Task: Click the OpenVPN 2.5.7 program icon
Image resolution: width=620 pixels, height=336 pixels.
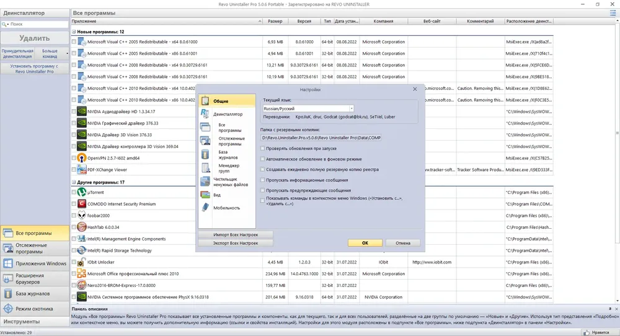Action: [x=82, y=158]
